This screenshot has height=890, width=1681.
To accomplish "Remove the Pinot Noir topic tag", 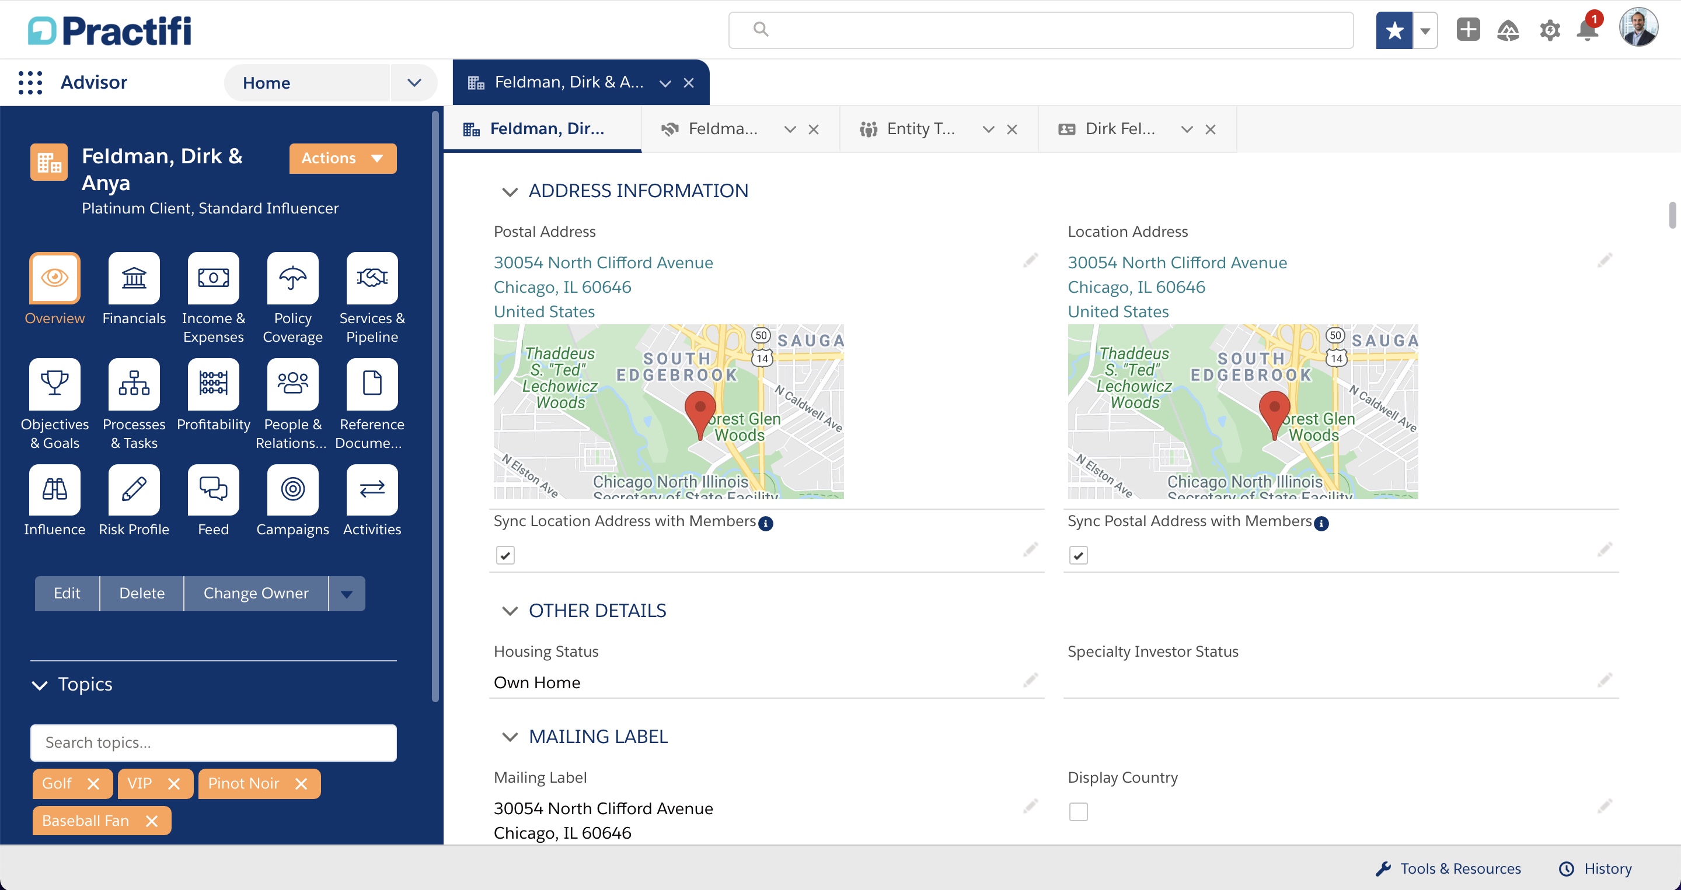I will click(301, 784).
